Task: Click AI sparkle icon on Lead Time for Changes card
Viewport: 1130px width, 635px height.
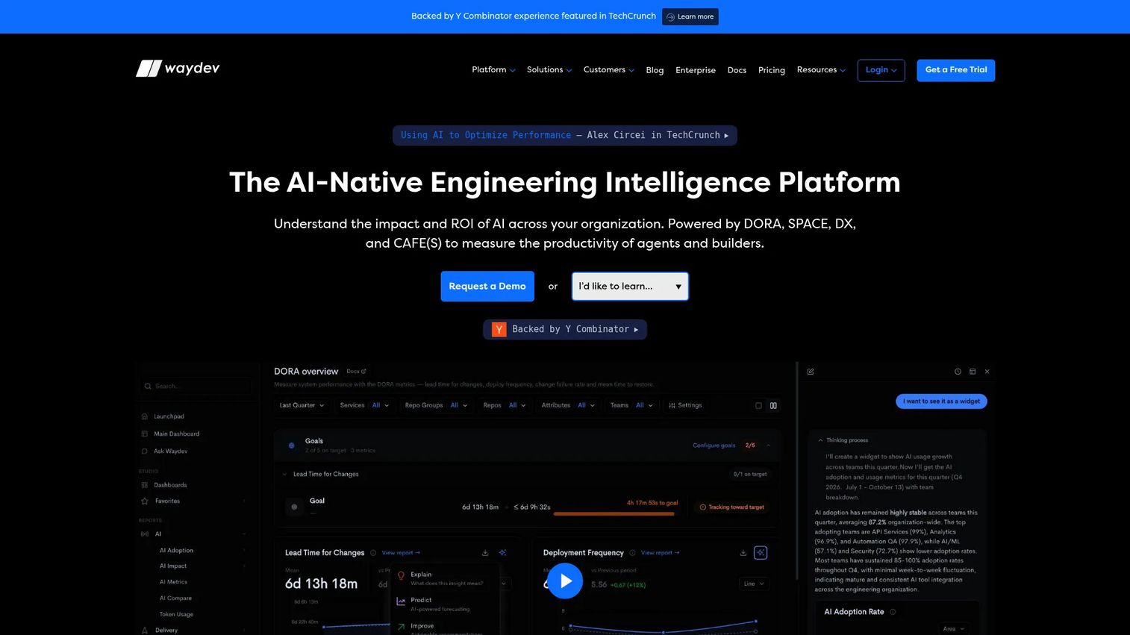Action: [503, 553]
